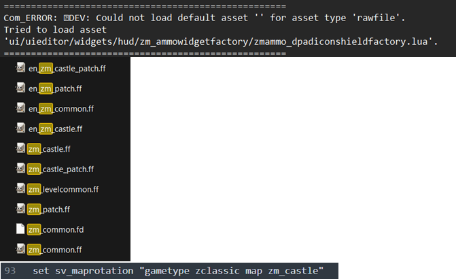Click the en_zm_castle_patch.ff file icon

(20, 67)
